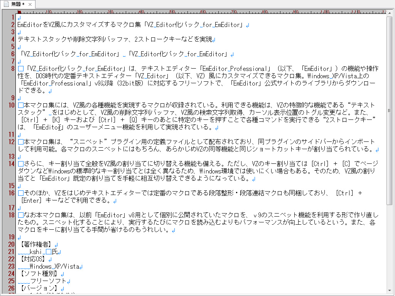The image size is (395, 296).
Task: Close the 無題 tab with its X
Action: 30,4
